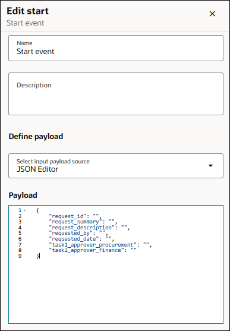Collapse the JSON block fold arrow on line 1
This screenshot has height=331, width=230.
click(25, 210)
